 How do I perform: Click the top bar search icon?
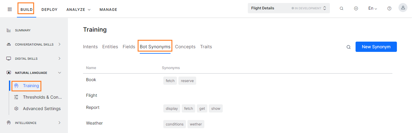pos(341,8)
